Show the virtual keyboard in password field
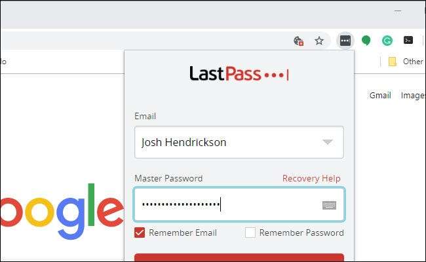Viewport: 426px width, 262px height. pyautogui.click(x=329, y=205)
